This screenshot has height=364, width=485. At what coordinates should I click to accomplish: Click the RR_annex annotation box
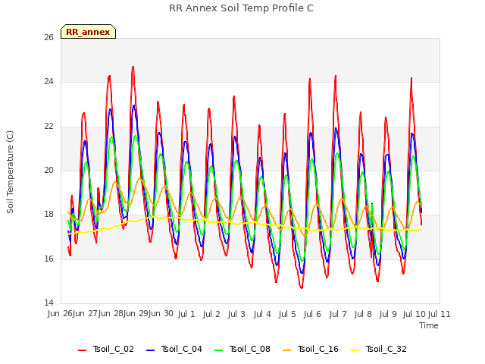88,32
